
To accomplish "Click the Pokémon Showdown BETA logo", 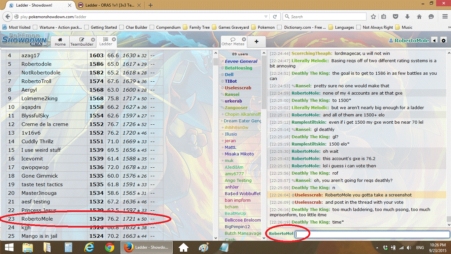I will 25,40.
